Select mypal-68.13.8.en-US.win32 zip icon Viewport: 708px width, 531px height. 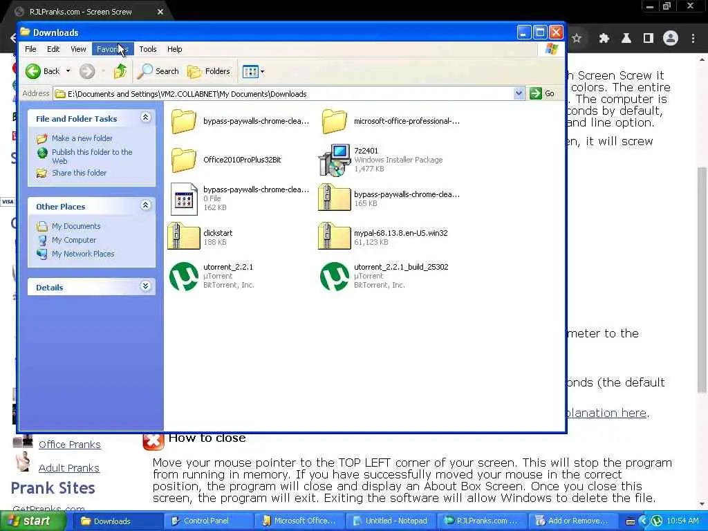(x=334, y=236)
